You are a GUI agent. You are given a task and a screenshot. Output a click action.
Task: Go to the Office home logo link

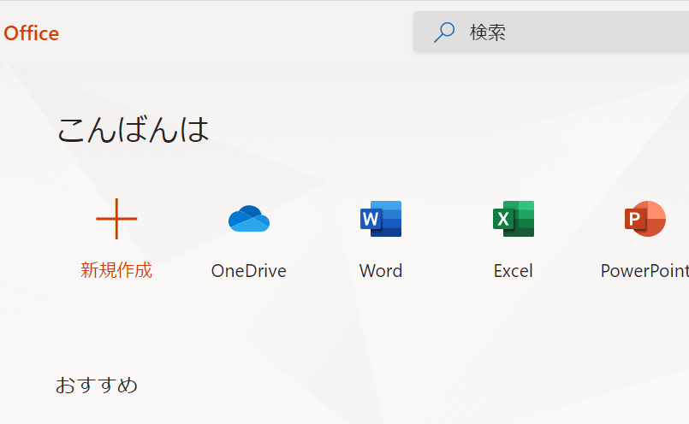(31, 33)
